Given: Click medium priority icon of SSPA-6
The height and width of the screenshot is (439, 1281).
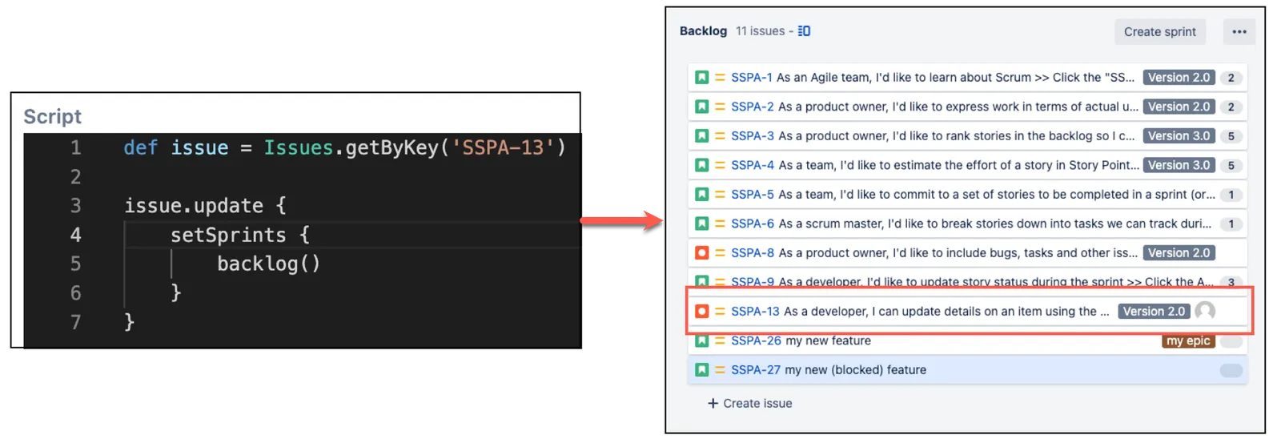Looking at the screenshot, I should [720, 224].
